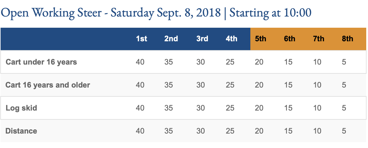Image resolution: width=368 pixels, height=148 pixels.
Task: Select the Cart under 16 years row label
Action: pos(41,62)
